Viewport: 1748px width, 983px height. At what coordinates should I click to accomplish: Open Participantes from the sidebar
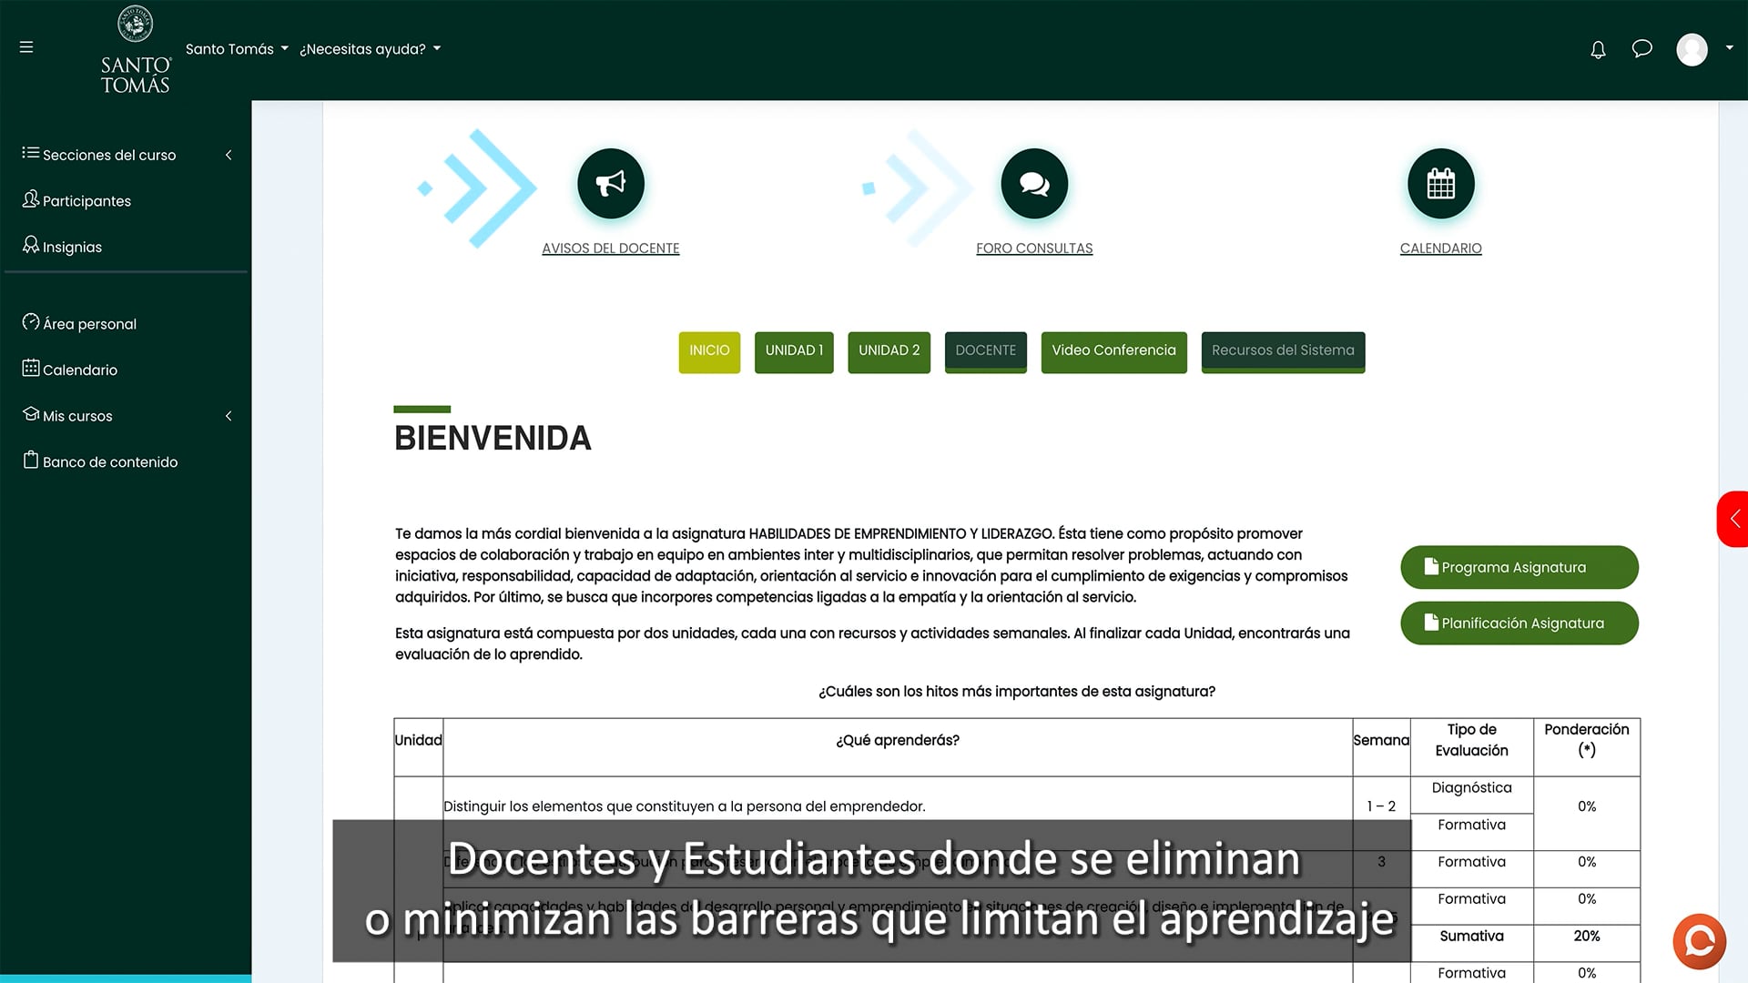[86, 200]
